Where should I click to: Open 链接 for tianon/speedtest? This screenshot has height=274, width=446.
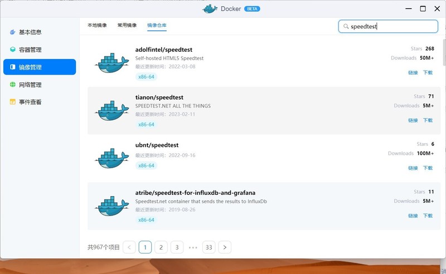413,120
